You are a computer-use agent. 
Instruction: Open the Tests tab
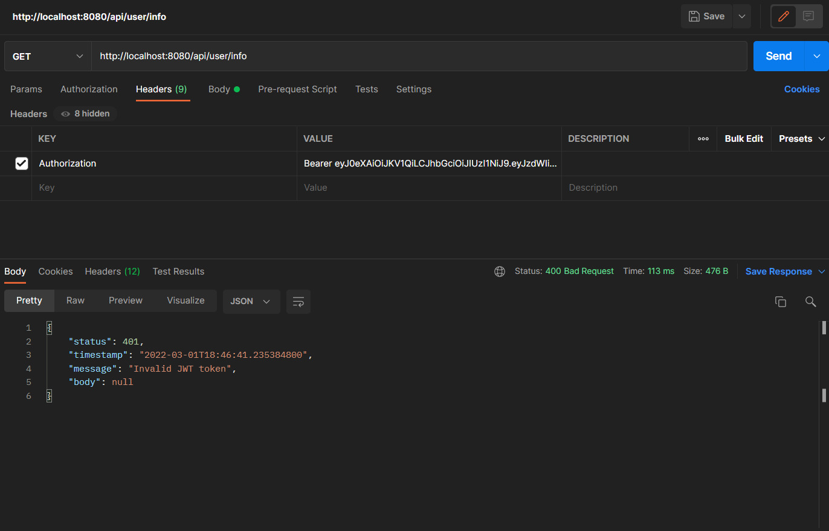point(367,89)
